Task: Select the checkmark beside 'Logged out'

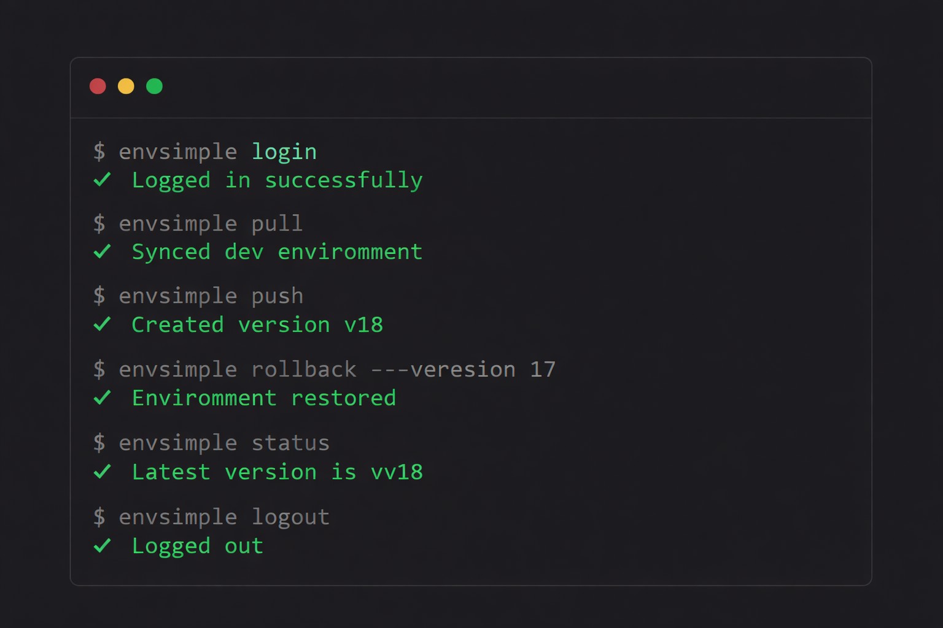Action: [x=103, y=545]
